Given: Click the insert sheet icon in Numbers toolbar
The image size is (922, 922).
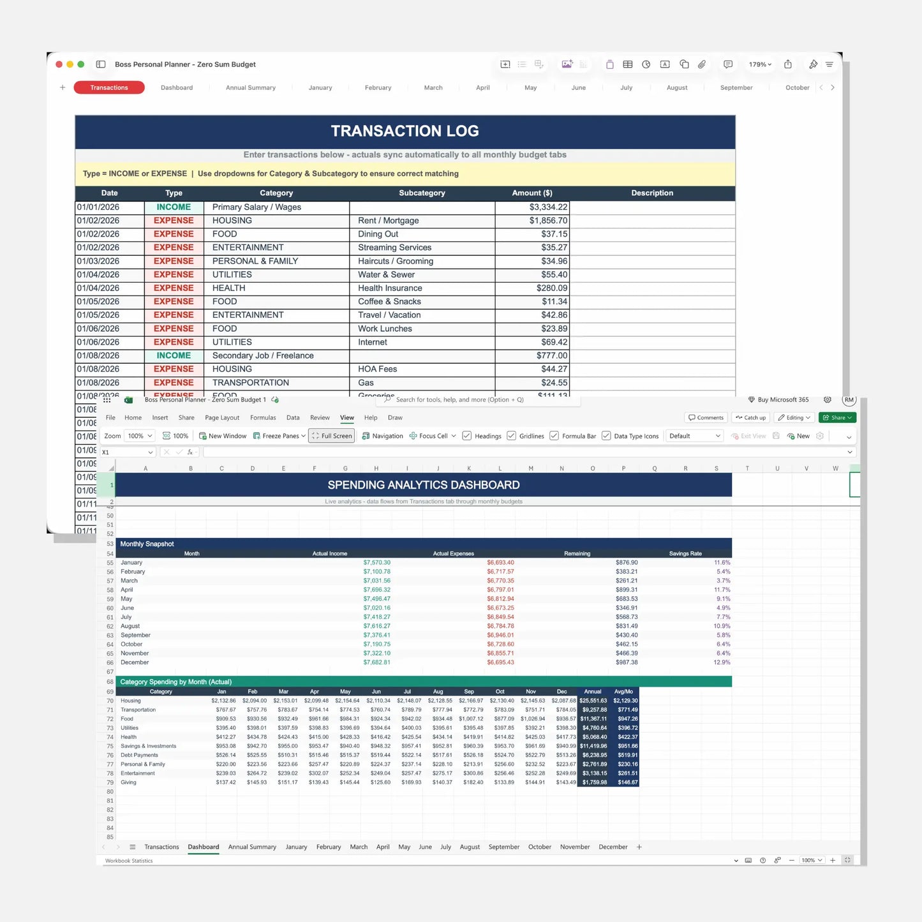Looking at the screenshot, I should 505,64.
